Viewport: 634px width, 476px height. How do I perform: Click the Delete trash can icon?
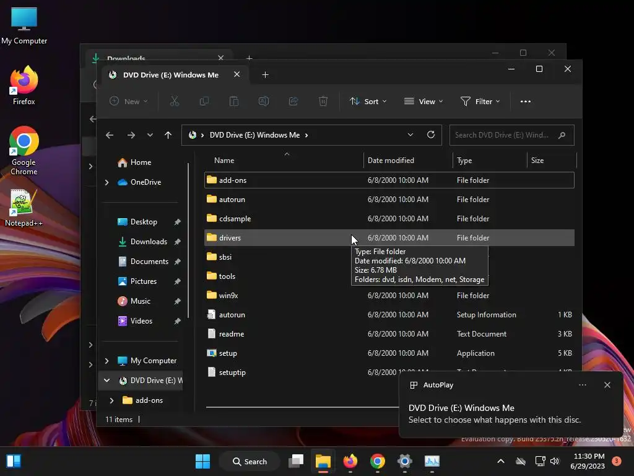pyautogui.click(x=323, y=101)
